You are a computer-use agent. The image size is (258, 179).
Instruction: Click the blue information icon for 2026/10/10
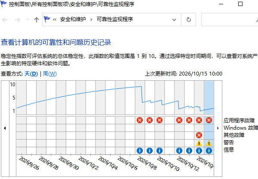pos(160,150)
